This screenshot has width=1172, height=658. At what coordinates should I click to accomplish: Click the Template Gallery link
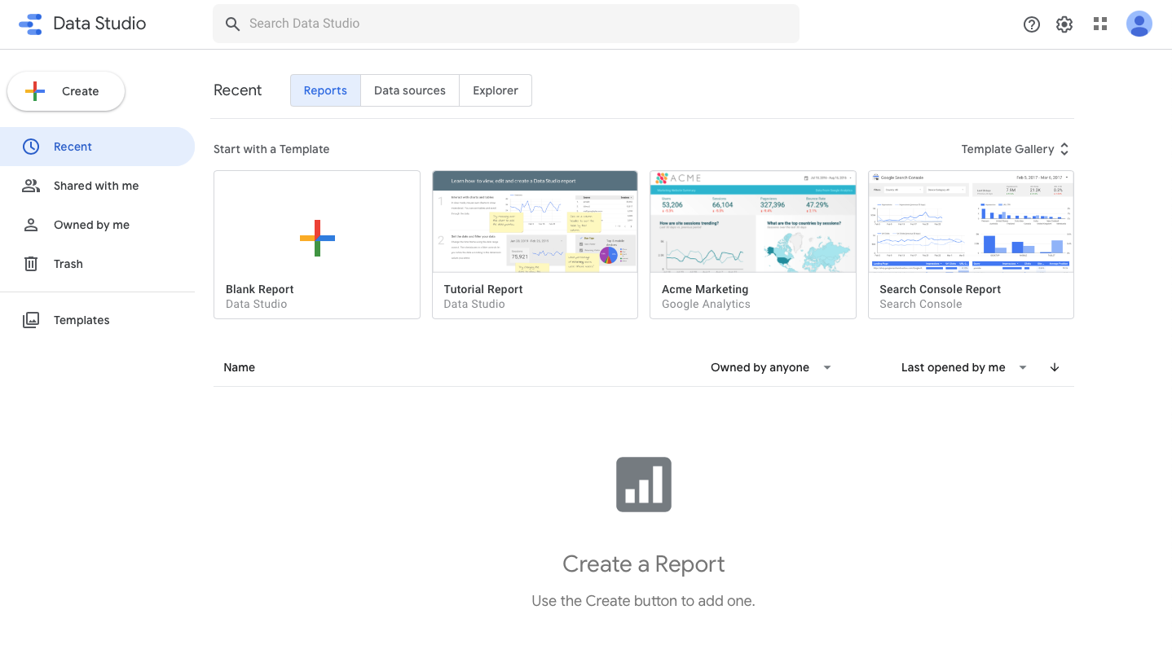click(x=1007, y=149)
